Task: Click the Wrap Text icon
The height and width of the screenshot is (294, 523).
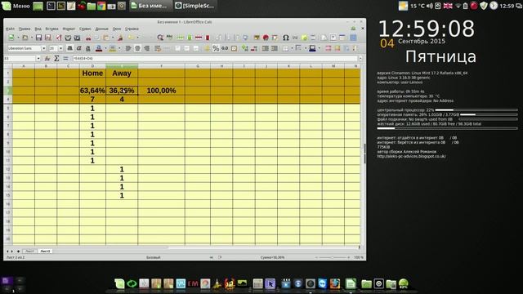Action: 158,49
